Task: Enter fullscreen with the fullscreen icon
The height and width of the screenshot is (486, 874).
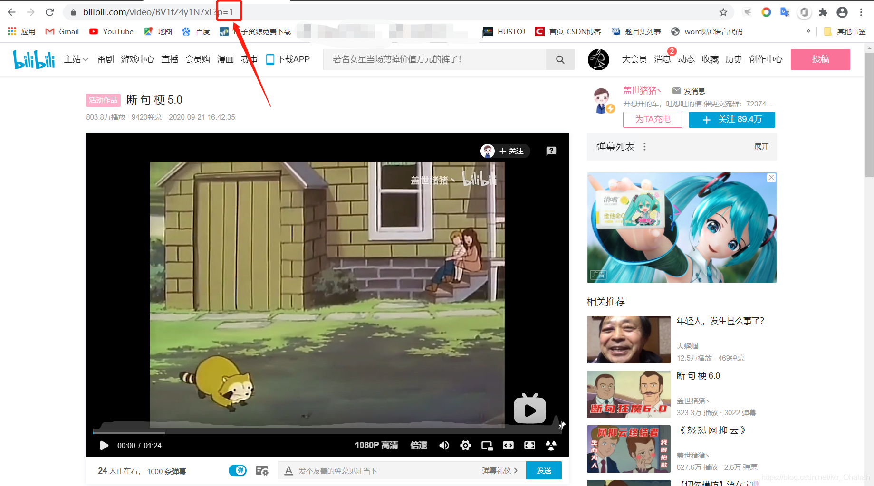Action: 551,446
